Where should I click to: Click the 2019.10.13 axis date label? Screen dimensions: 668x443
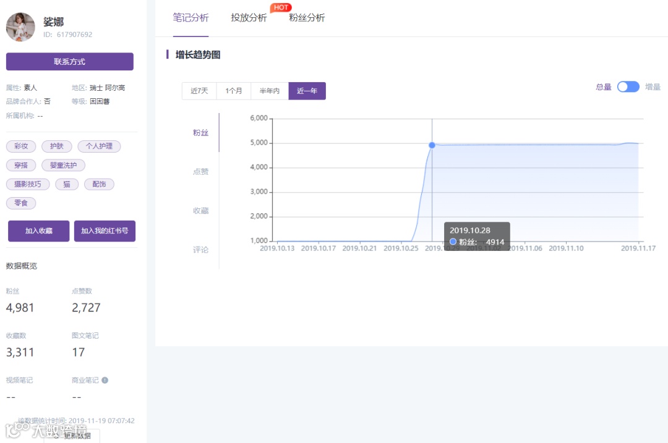[x=277, y=248]
